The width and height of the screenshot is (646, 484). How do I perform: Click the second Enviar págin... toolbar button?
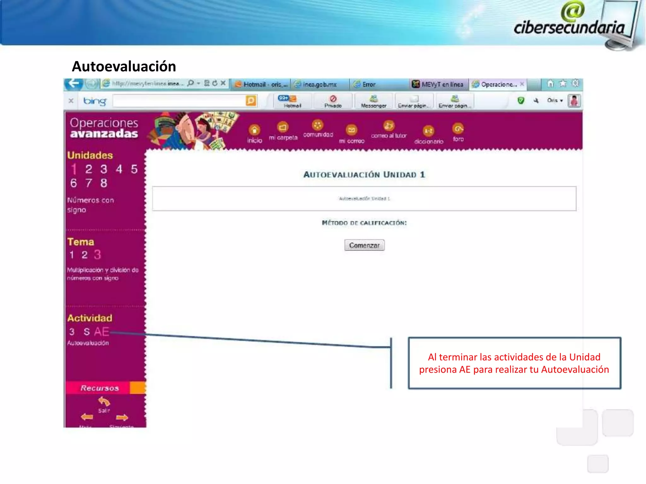[455, 101]
